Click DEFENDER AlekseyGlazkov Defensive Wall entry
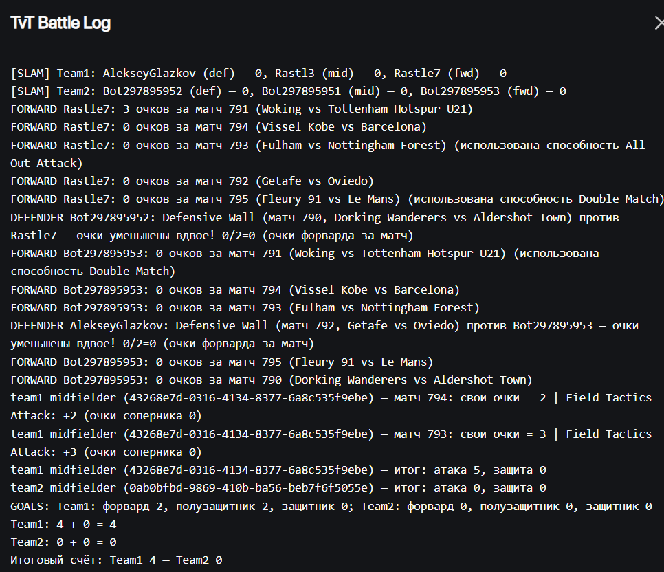Viewport: 664px width, 572px height. (324, 325)
